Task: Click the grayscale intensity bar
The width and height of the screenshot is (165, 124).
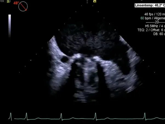Action: [10, 26]
